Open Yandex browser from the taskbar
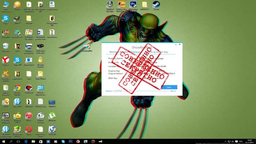256x144 pixels. (x=78, y=141)
